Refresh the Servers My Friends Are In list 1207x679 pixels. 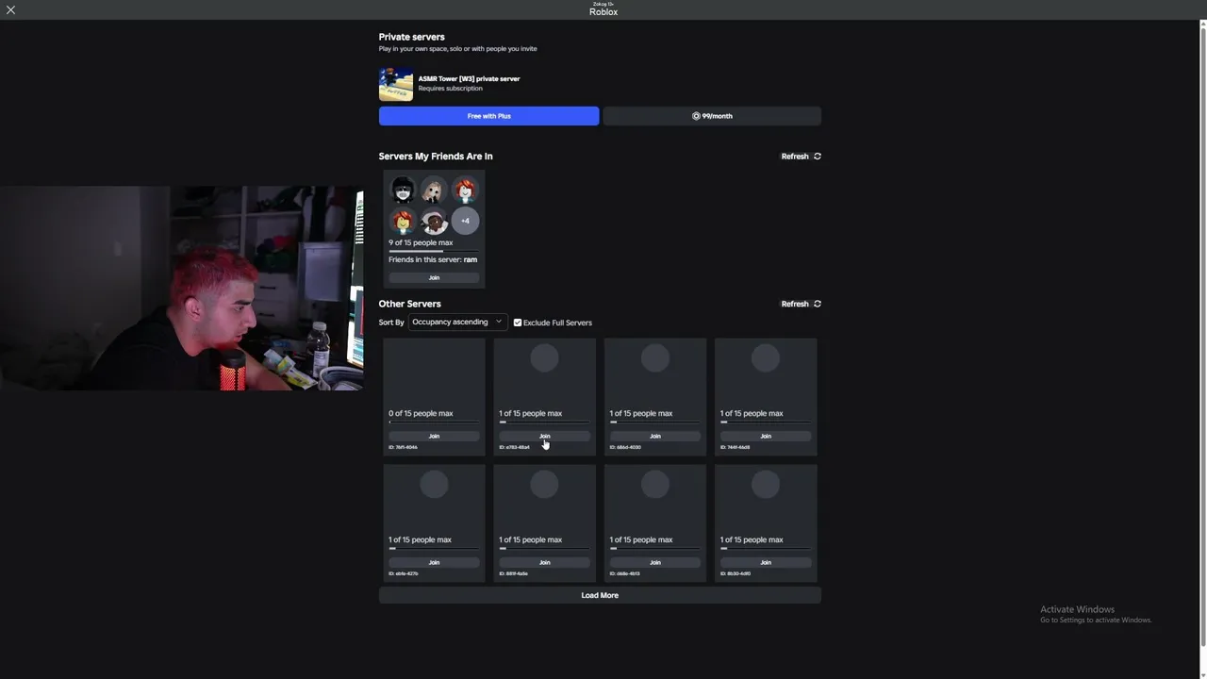click(x=801, y=157)
